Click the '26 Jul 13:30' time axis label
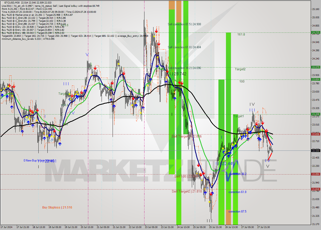The width and height of the screenshot is (321, 230). point(231,227)
